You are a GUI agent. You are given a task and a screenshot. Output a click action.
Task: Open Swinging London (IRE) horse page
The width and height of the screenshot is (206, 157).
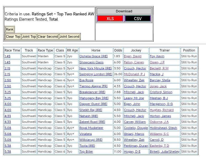click(x=96, y=74)
